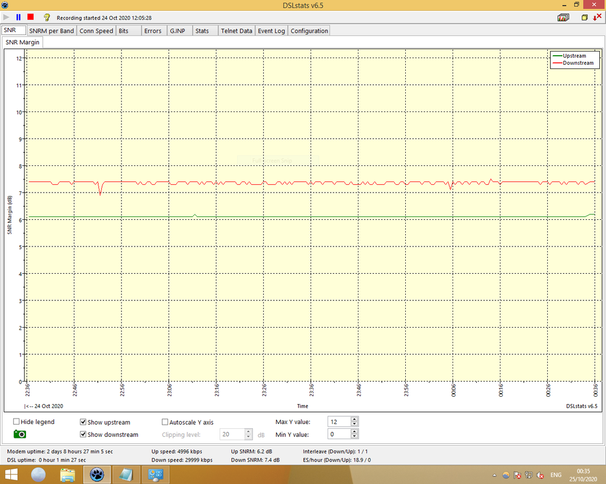606x484 pixels.
Task: Click the red arrow and X icon
Action: tap(597, 18)
